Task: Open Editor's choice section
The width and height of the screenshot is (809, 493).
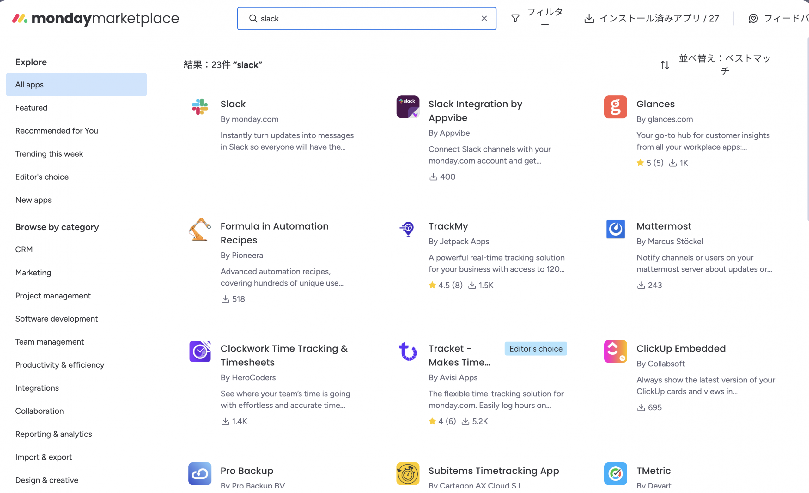Action: [x=42, y=177]
